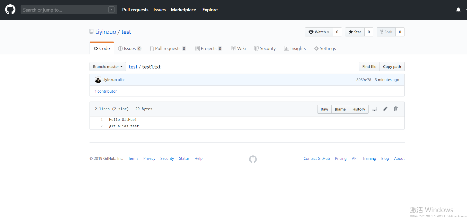Open the Watch dropdown
The image size is (467, 217).
pos(319,32)
